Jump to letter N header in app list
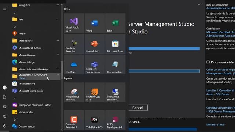The image size is (235, 132). (15, 98)
